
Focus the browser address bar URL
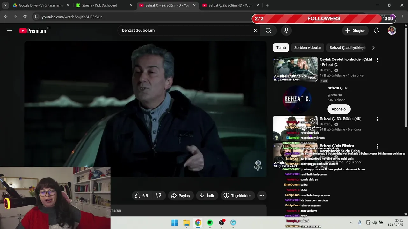pyautogui.click(x=72, y=17)
